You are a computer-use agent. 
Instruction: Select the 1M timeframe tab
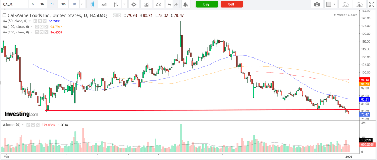click(63, 4)
